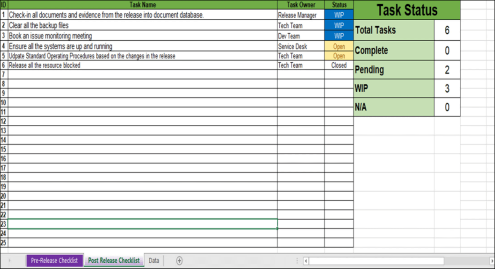Select the Post Release Checklist tab
The height and width of the screenshot is (269, 495).
pyautogui.click(x=114, y=260)
